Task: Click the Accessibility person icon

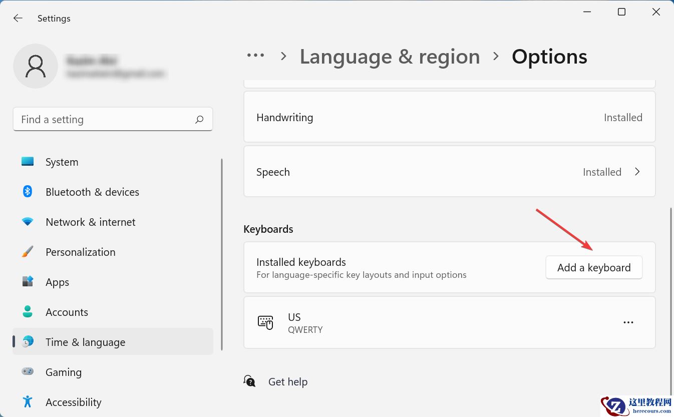Action: (28, 402)
